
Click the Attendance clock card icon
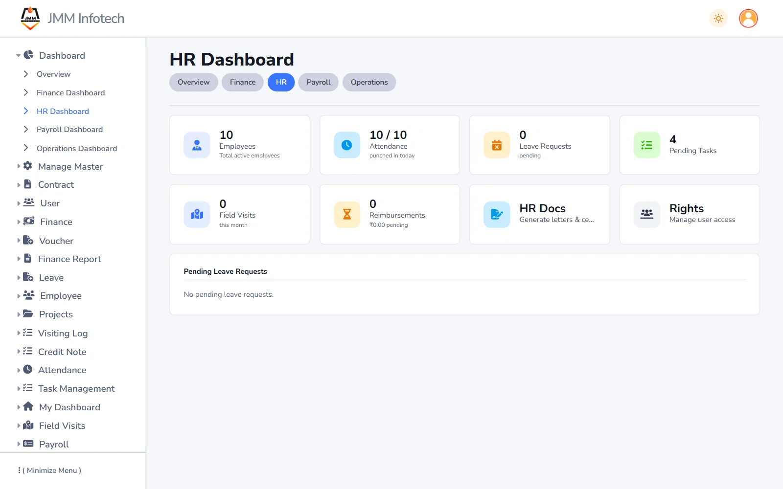[347, 145]
